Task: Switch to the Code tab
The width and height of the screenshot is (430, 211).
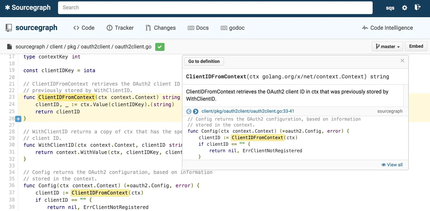Action: tap(84, 28)
